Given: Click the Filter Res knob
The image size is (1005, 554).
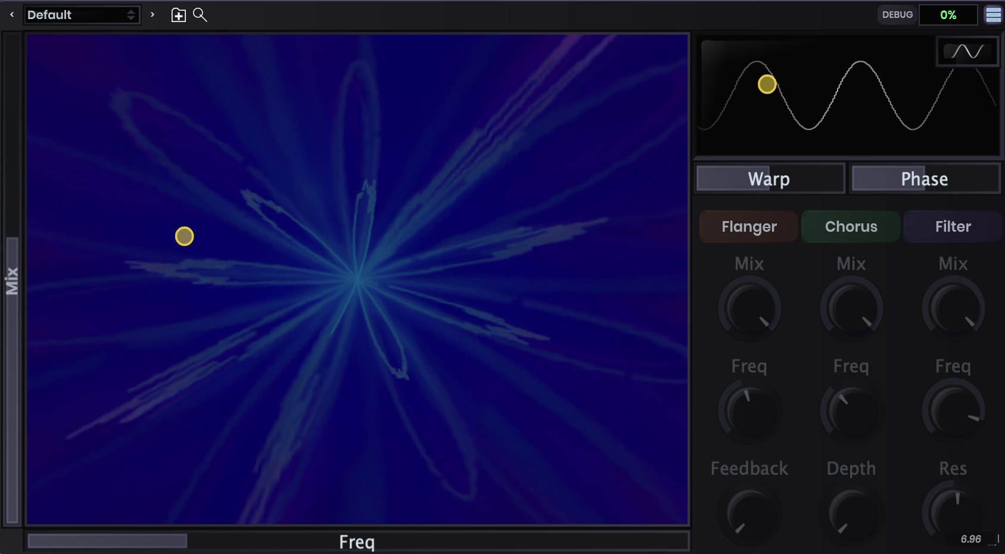Looking at the screenshot, I should 953,513.
